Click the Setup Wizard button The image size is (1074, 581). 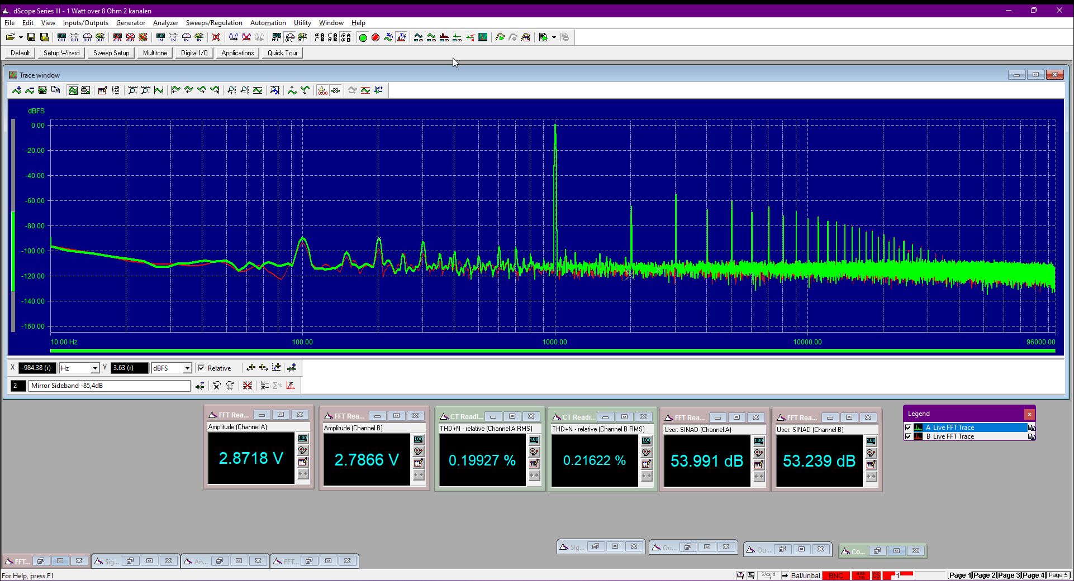pyautogui.click(x=61, y=53)
